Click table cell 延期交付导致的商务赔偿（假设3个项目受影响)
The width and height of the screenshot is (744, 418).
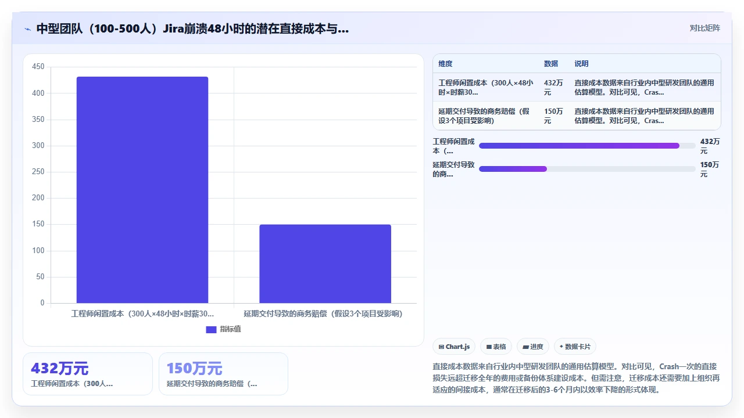(485, 116)
